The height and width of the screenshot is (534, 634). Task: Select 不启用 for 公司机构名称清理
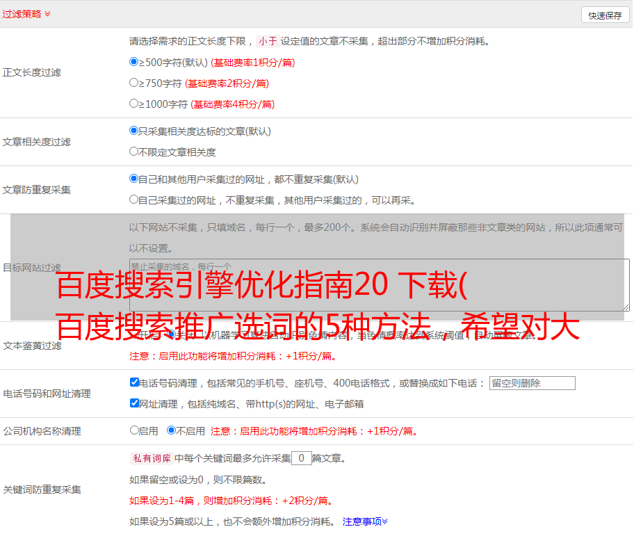pyautogui.click(x=171, y=430)
